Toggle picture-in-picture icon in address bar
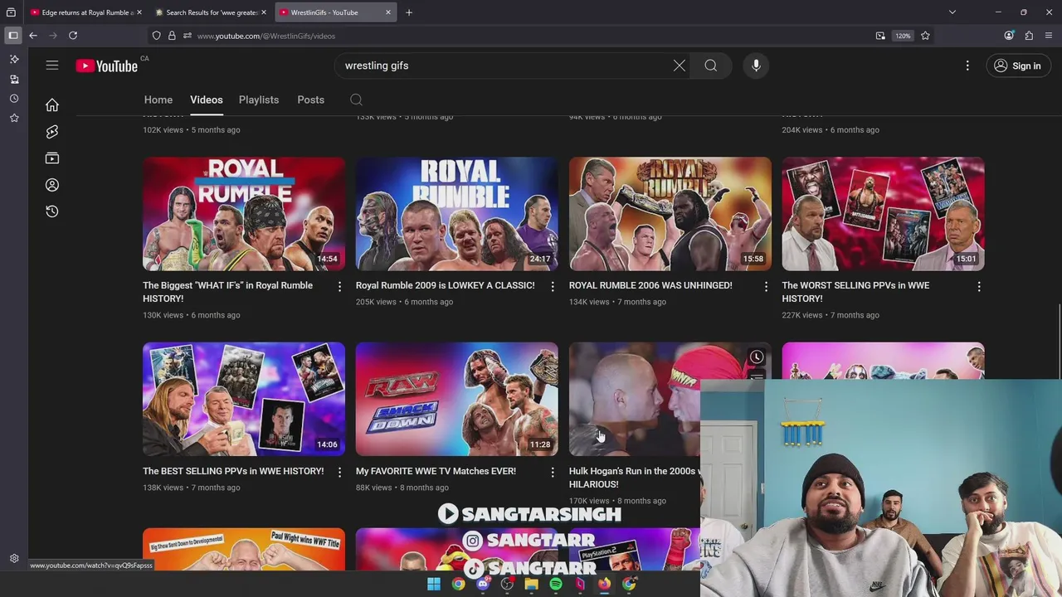The height and width of the screenshot is (597, 1062). click(880, 36)
